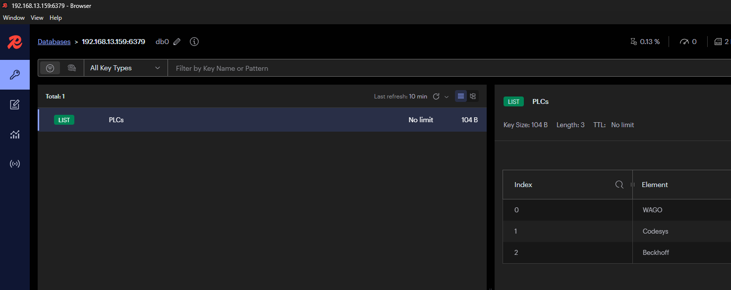Select the WAGO element cell
731x290 pixels.
pyautogui.click(x=682, y=210)
